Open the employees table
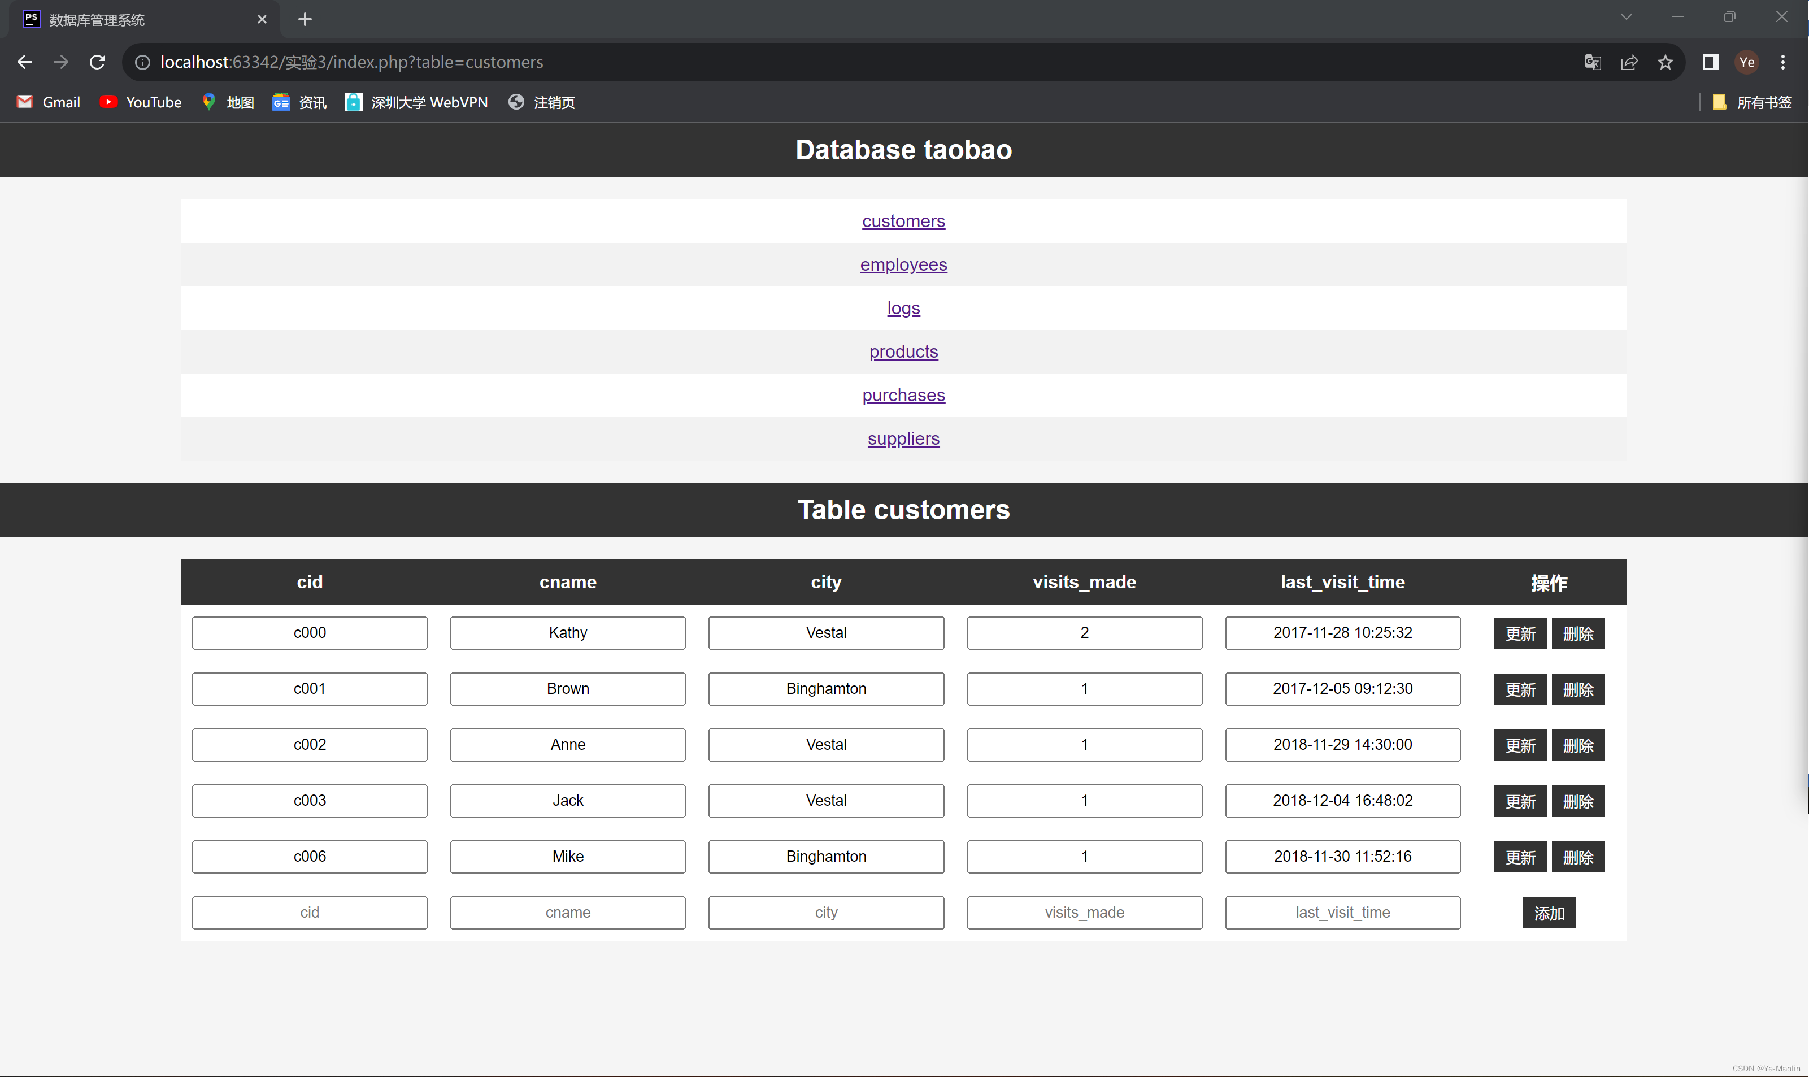Screen dimensions: 1809x1077 click(903, 264)
